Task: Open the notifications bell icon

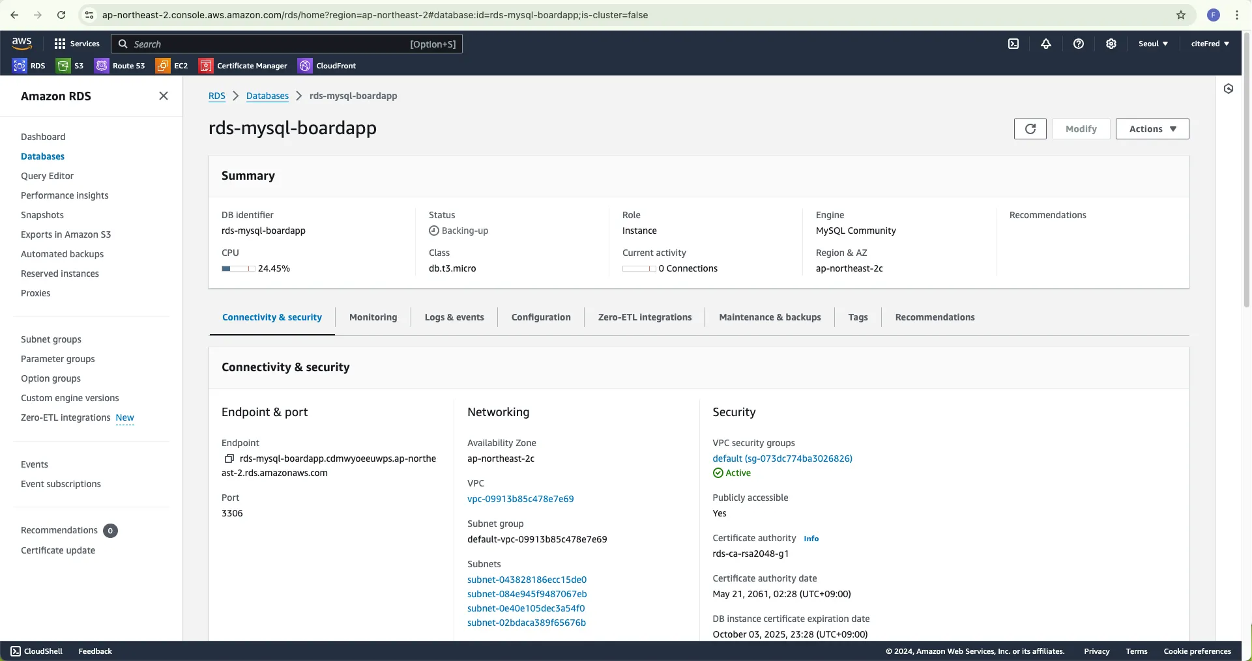Action: tap(1046, 44)
